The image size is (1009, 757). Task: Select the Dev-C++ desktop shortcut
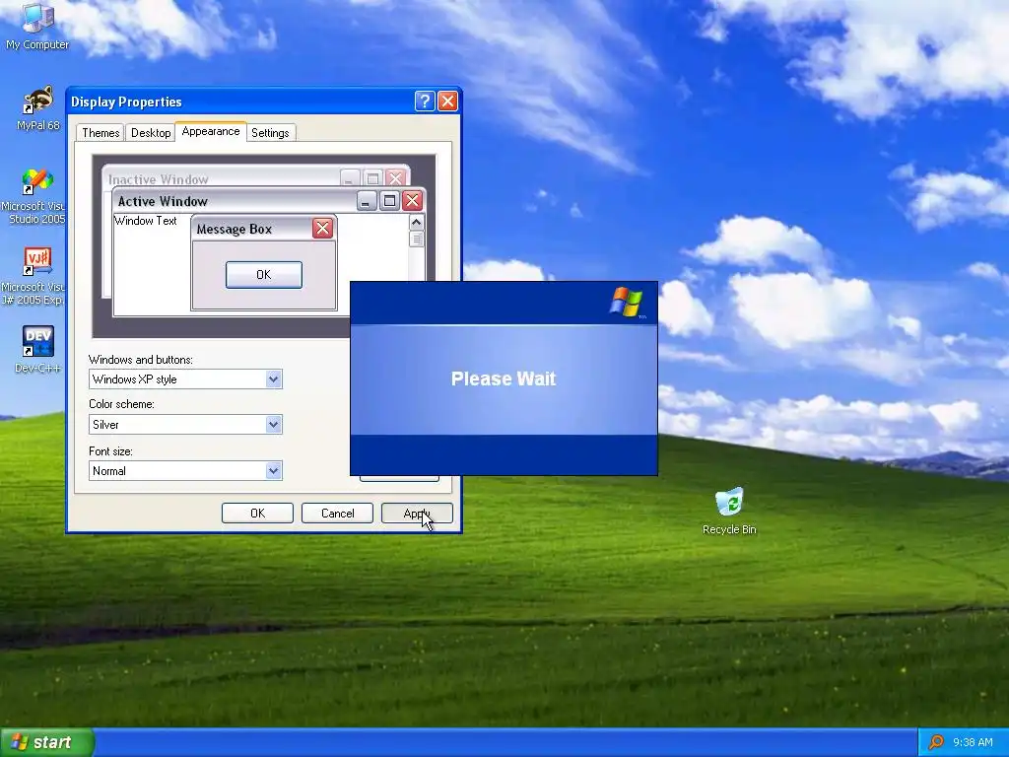point(37,350)
